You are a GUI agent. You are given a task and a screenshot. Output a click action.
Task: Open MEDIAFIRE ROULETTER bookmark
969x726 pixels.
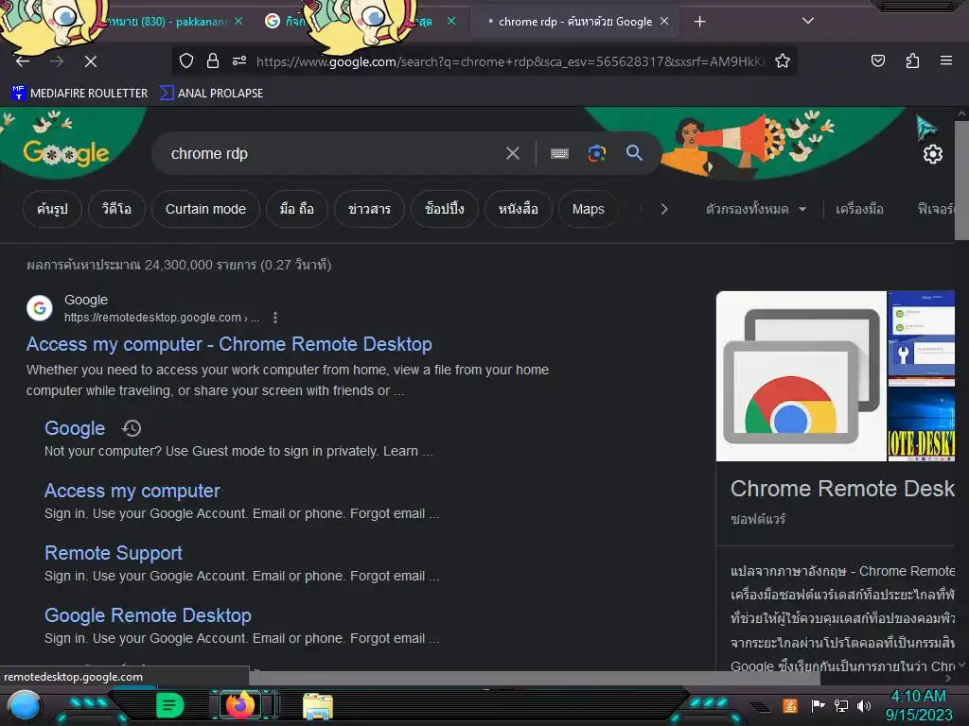point(79,94)
